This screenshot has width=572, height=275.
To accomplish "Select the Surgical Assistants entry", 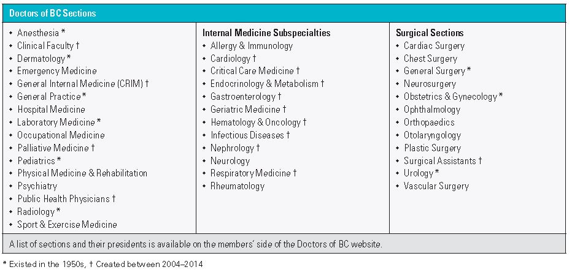I will click(439, 160).
